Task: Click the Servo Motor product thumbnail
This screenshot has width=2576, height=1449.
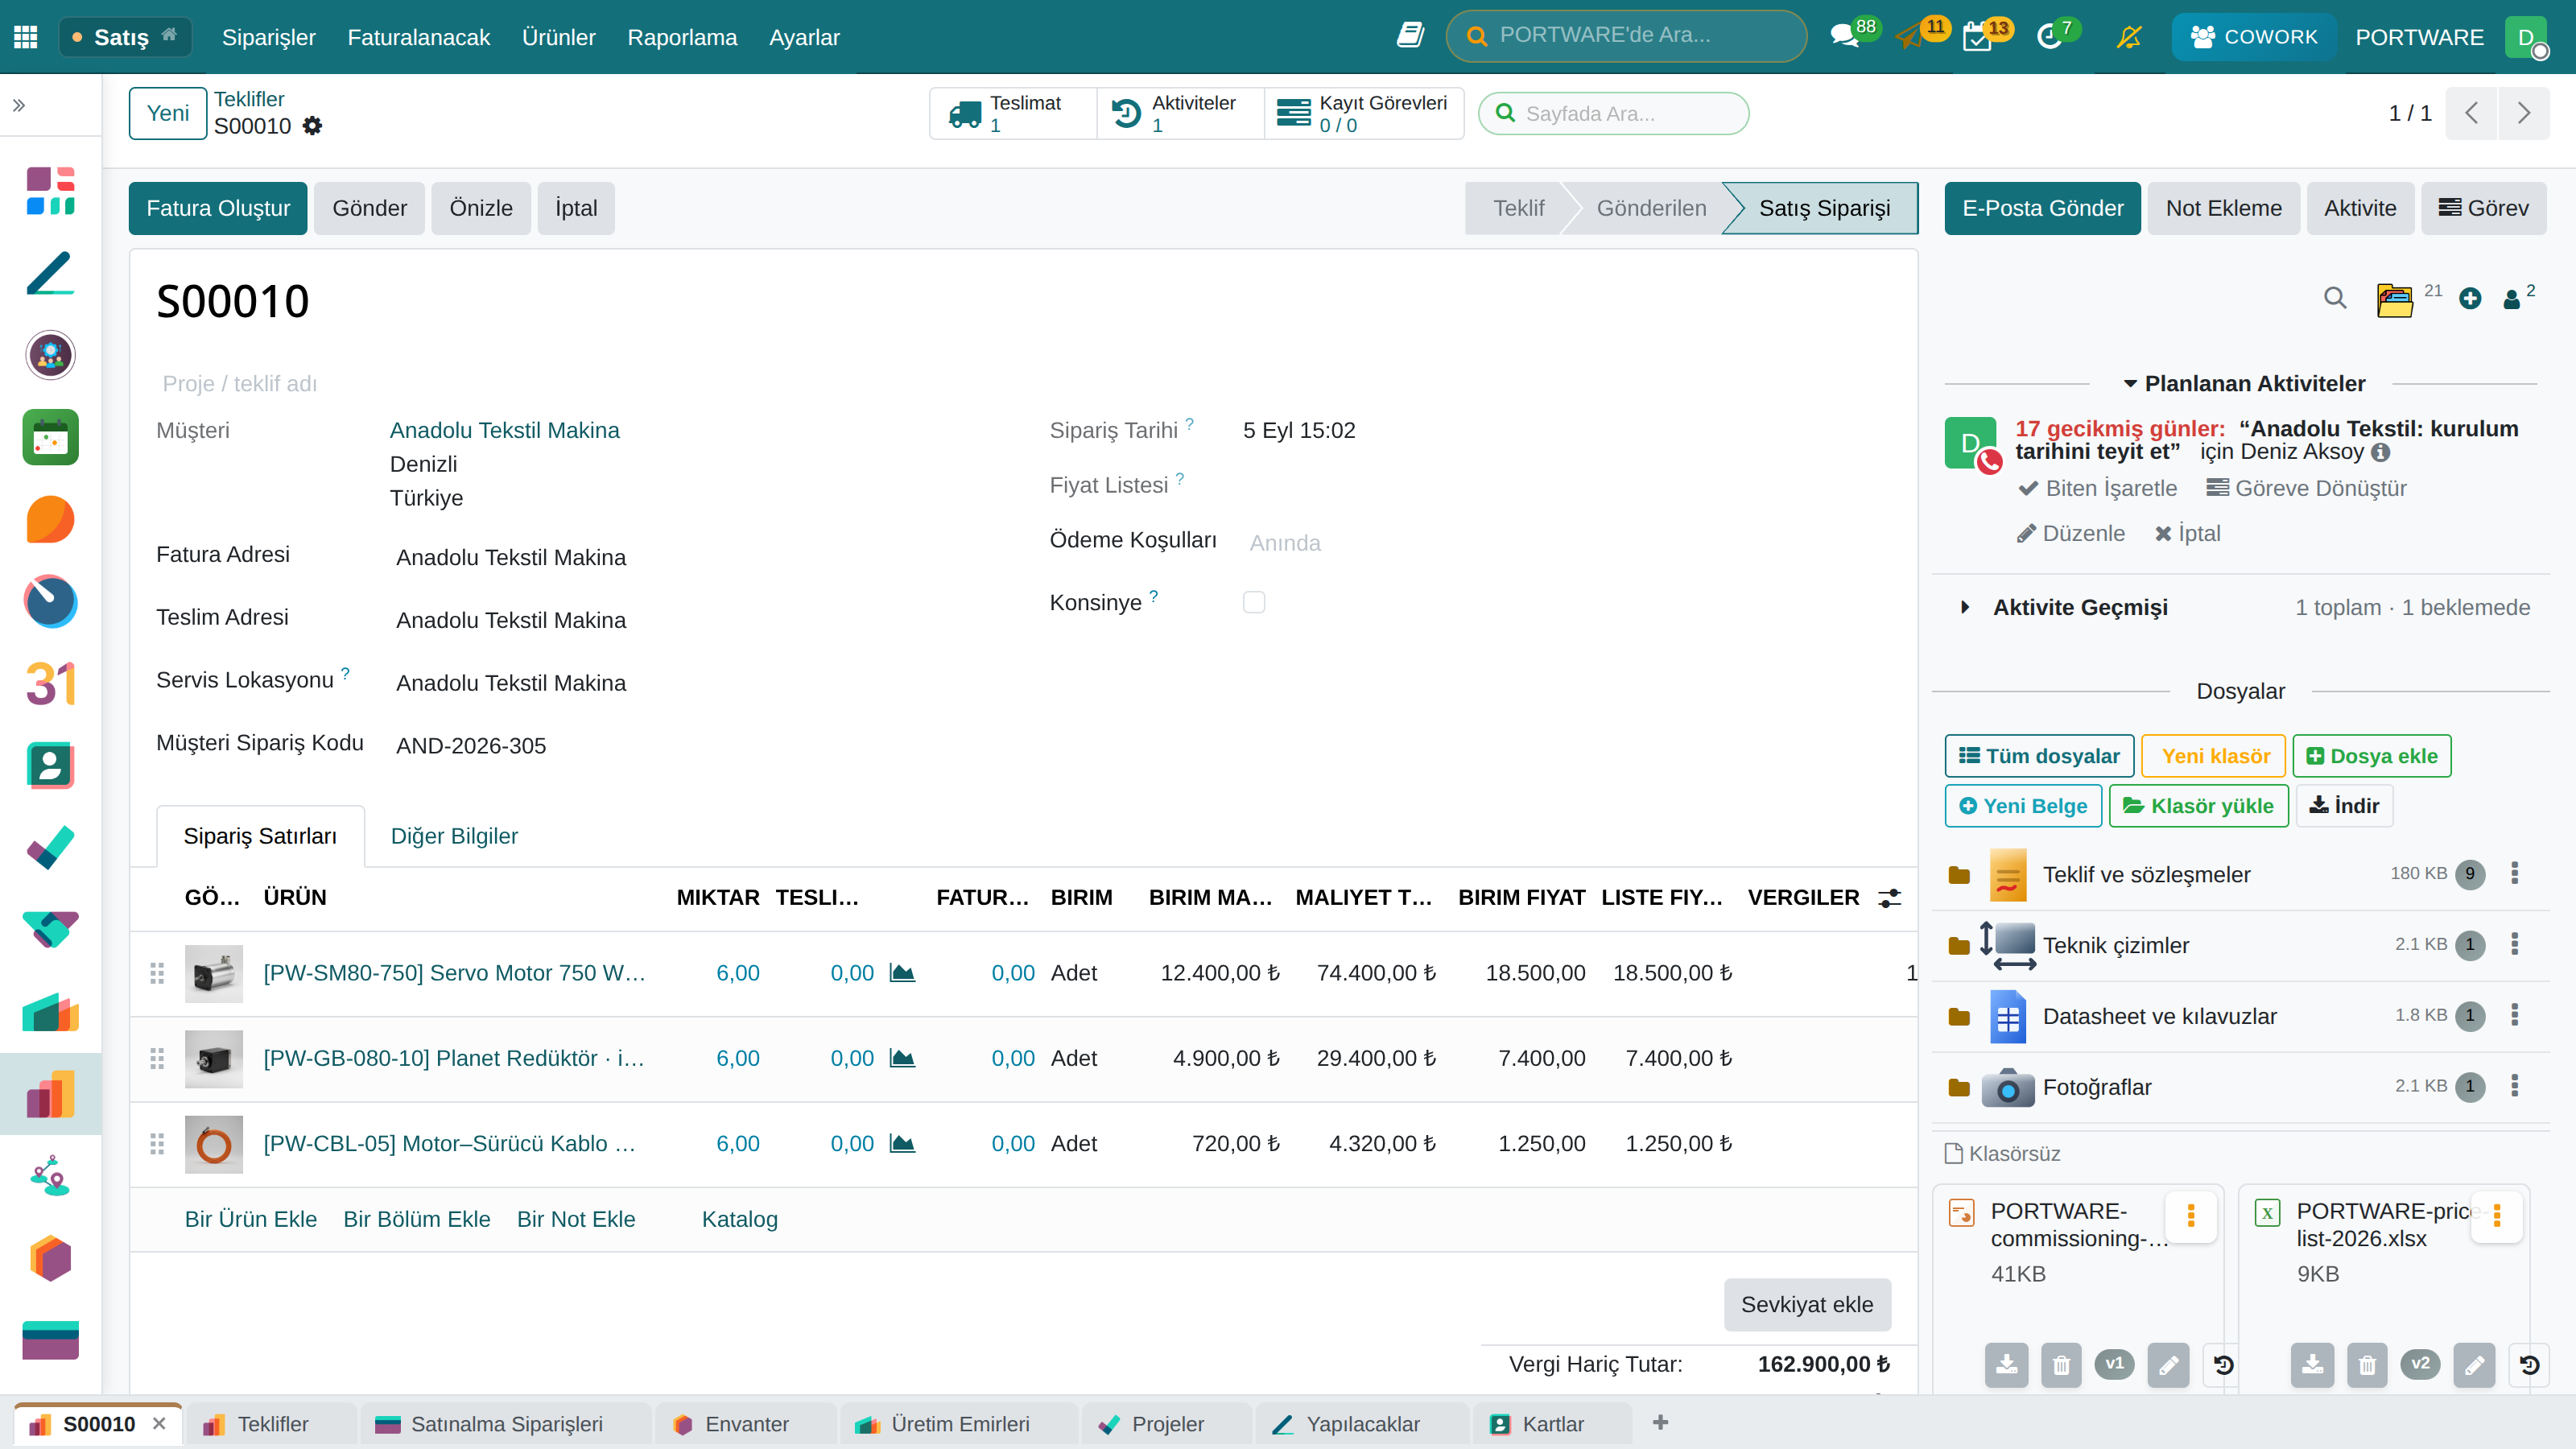Action: pyautogui.click(x=214, y=974)
